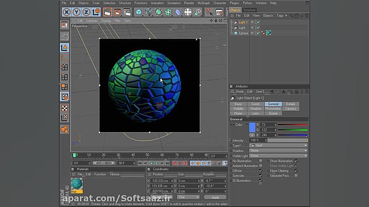Click the Apply button in Coordinates

click(x=215, y=198)
